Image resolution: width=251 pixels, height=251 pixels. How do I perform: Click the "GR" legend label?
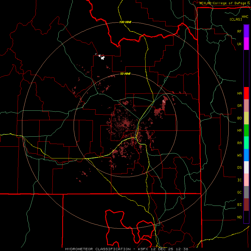pos(239,106)
